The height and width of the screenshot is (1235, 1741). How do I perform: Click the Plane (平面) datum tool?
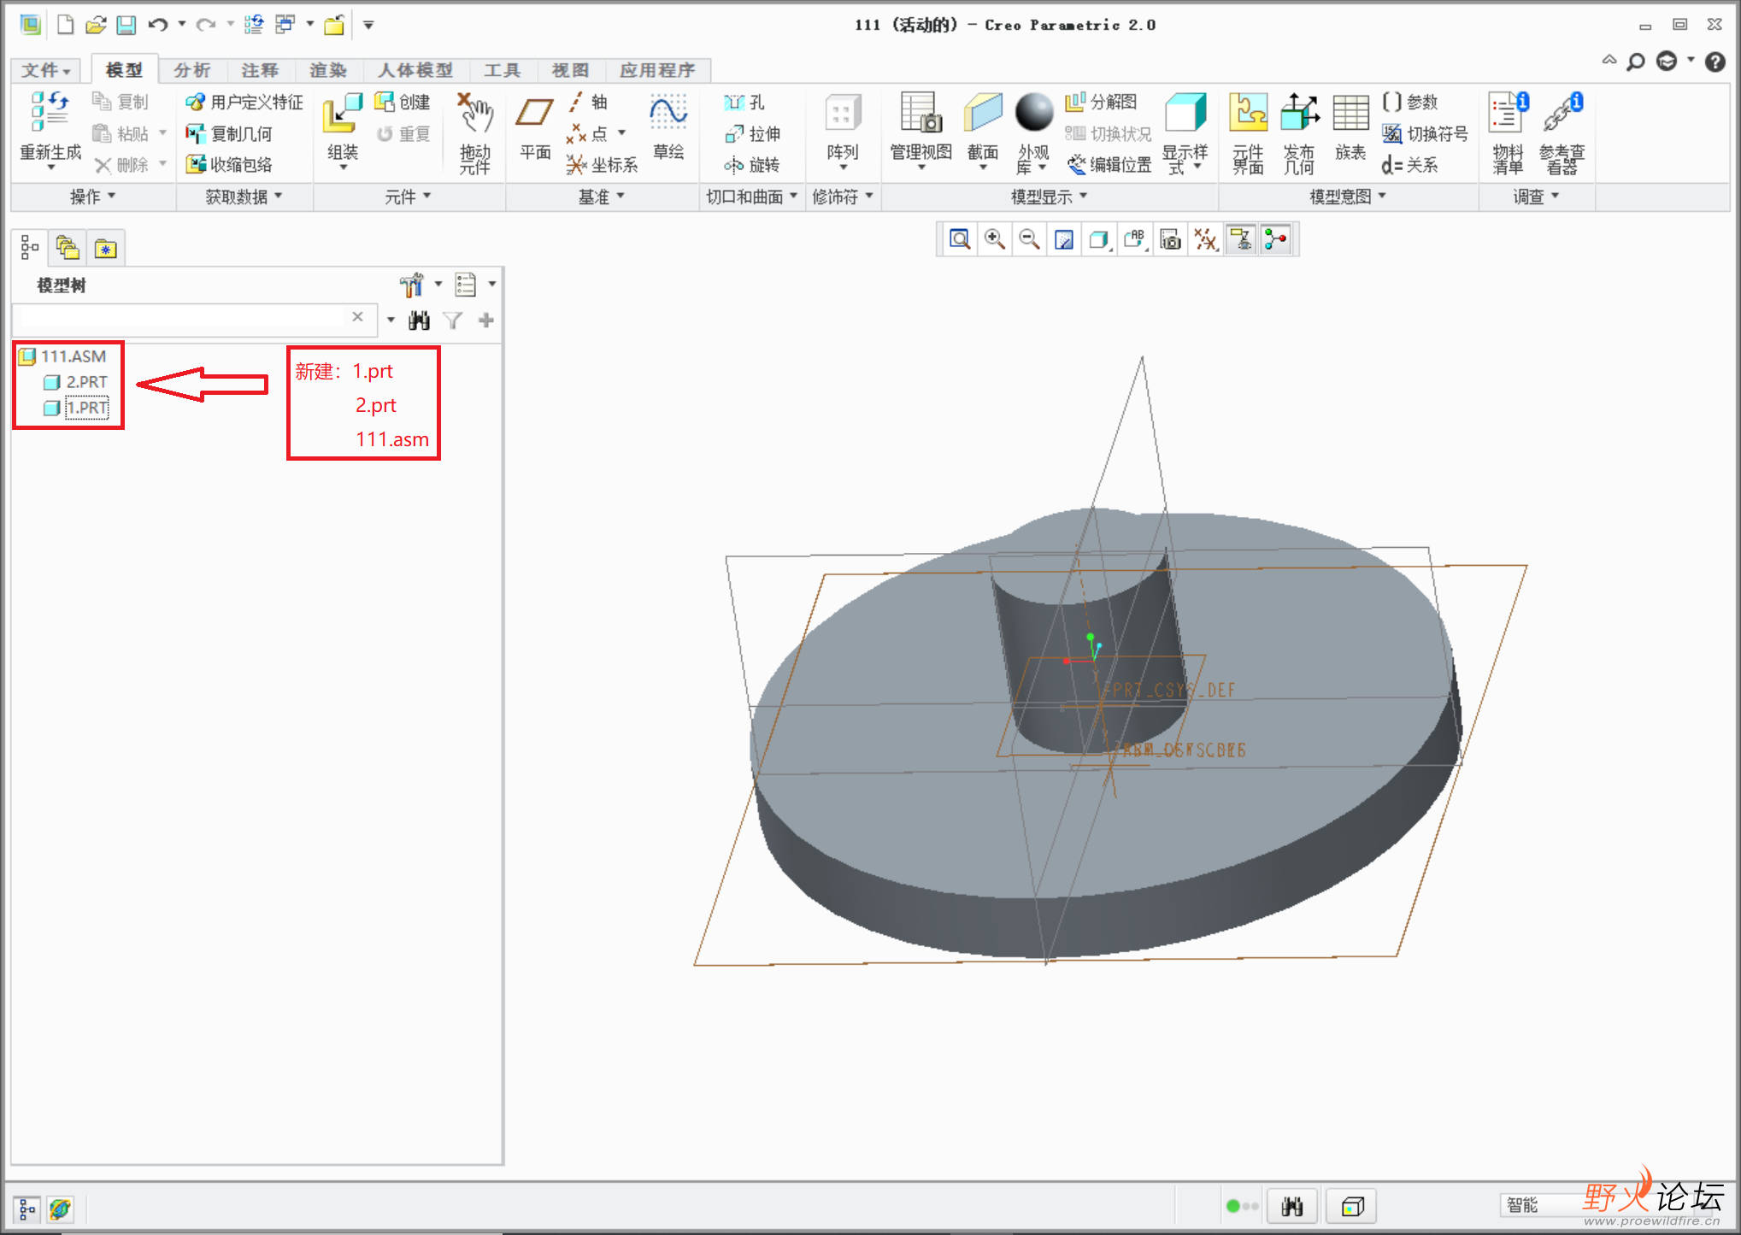[535, 114]
